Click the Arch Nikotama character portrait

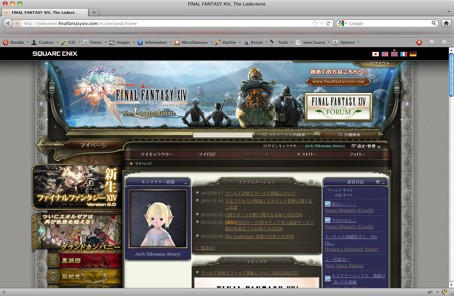pos(158,218)
